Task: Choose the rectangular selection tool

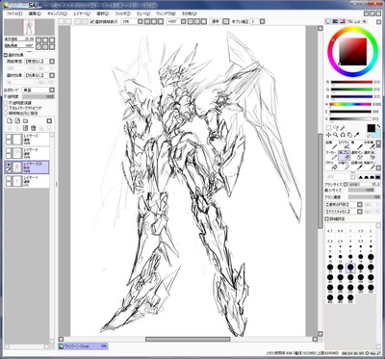Action: (x=328, y=128)
